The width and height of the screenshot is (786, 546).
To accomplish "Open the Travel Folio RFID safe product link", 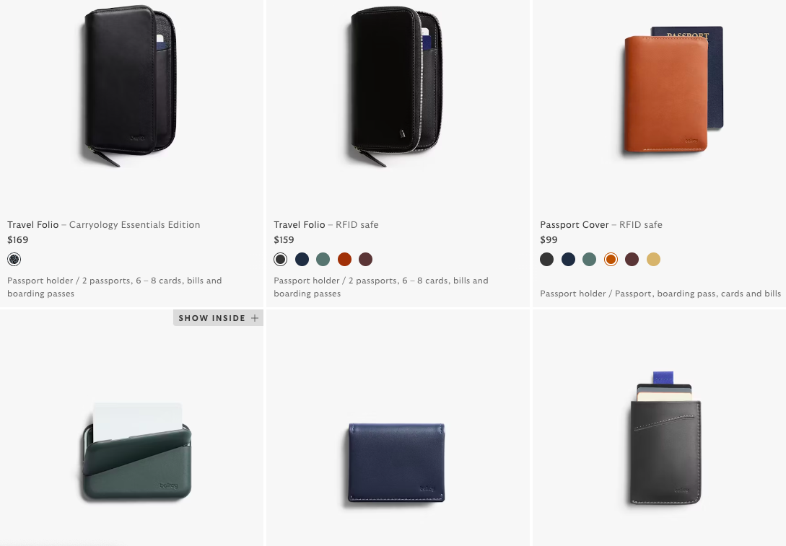I will point(326,225).
